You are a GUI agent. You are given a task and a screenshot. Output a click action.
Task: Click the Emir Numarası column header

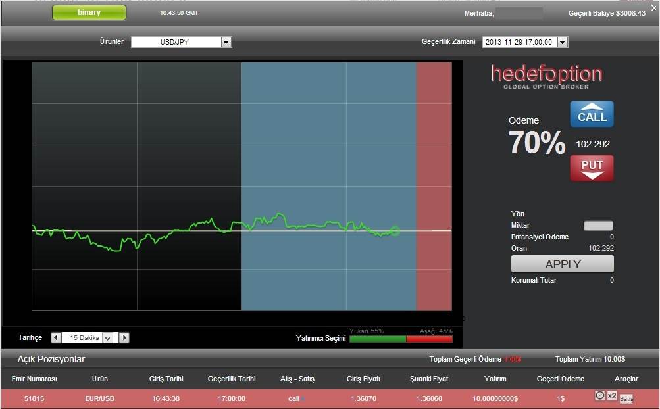pyautogui.click(x=34, y=379)
